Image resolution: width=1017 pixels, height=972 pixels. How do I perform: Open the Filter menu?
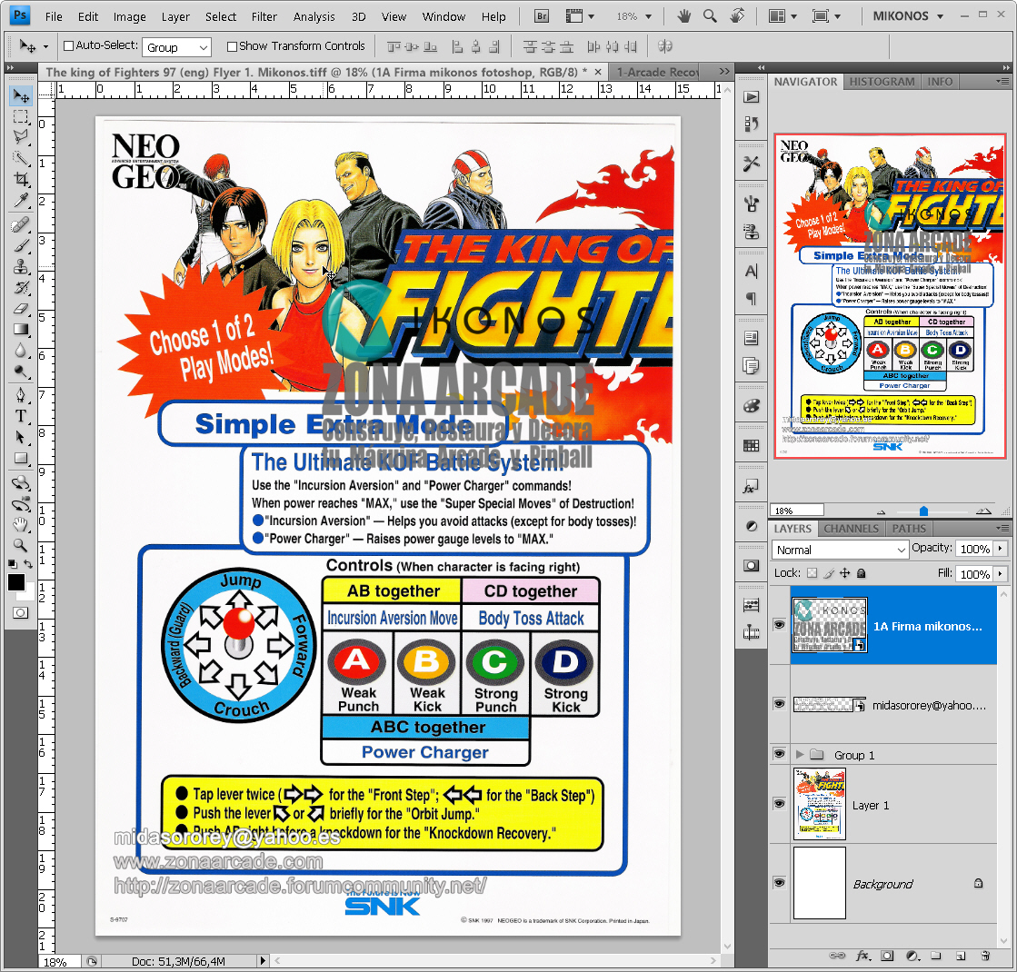coord(264,15)
